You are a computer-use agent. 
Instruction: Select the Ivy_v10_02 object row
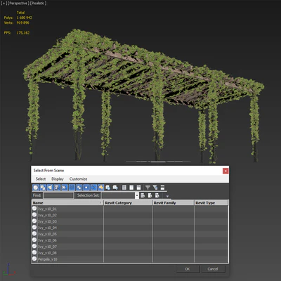(x=130, y=215)
